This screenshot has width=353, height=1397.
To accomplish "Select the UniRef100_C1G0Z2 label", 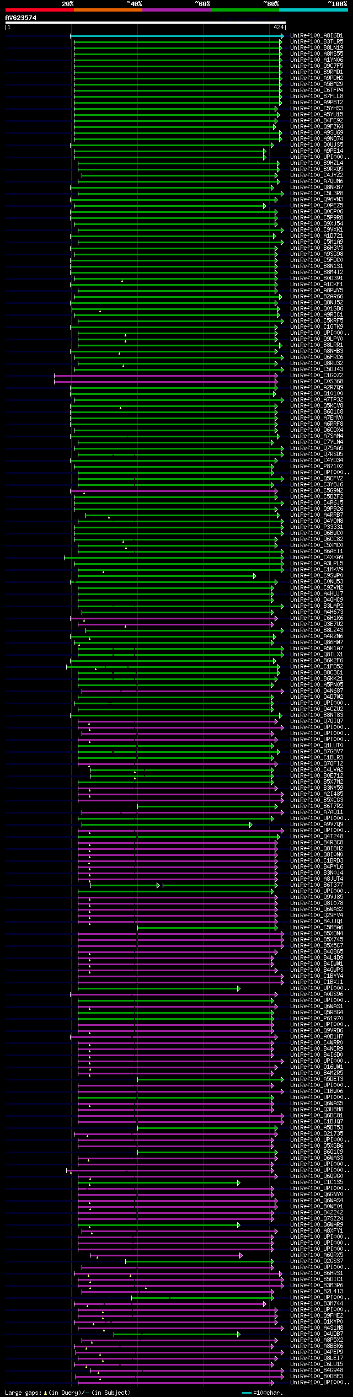I will pos(317,376).
